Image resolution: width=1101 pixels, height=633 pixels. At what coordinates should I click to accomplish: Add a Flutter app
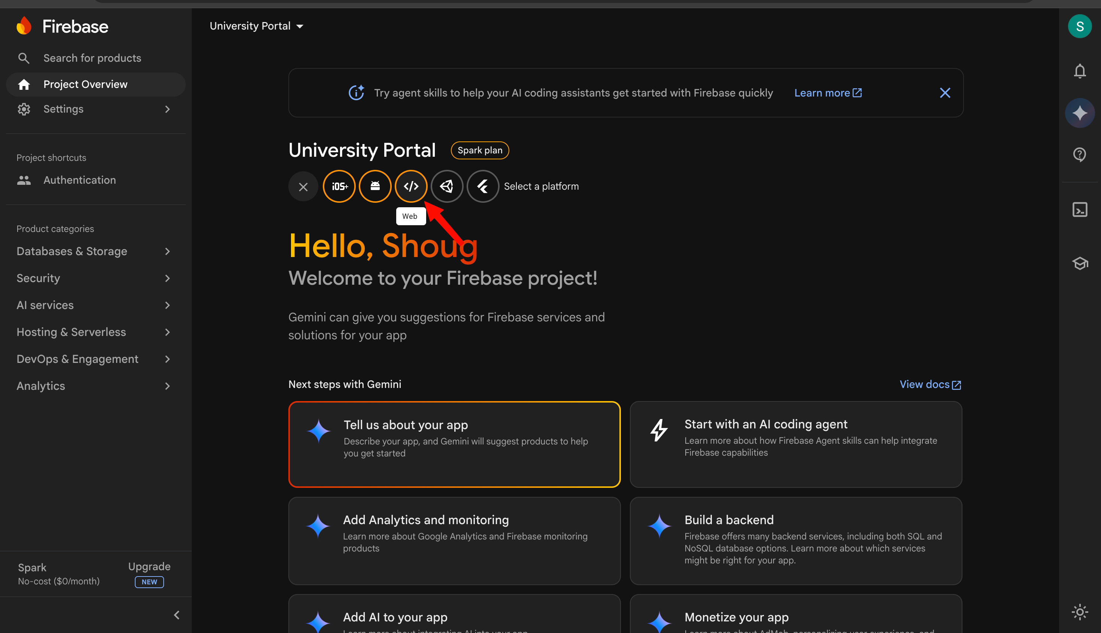(483, 187)
